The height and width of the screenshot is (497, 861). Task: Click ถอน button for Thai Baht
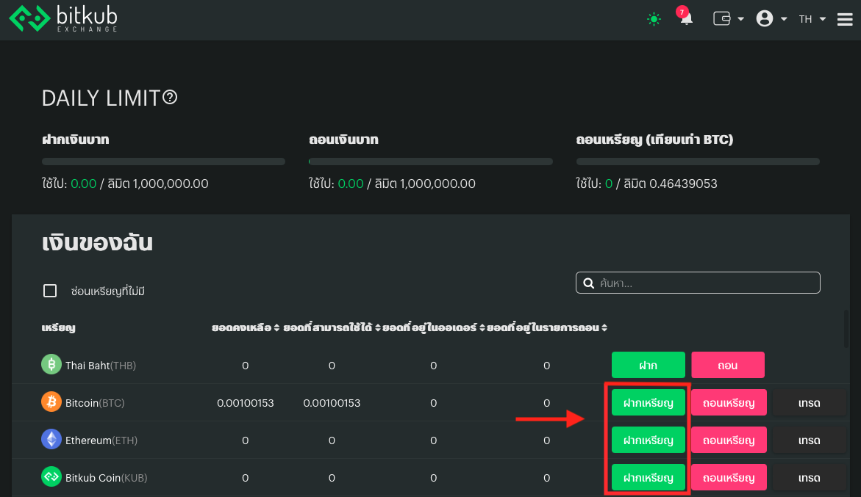pyautogui.click(x=728, y=365)
